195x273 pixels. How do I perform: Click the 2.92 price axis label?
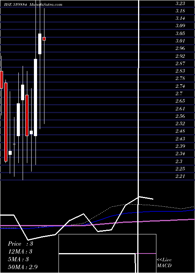[180, 56]
